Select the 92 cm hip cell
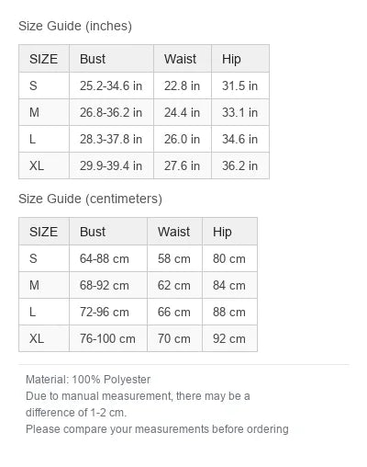367x467 pixels. pos(229,338)
